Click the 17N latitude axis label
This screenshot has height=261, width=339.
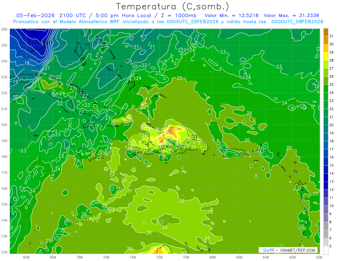(x=4, y=172)
